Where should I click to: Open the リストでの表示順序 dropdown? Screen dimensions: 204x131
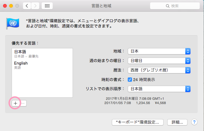(x=159, y=89)
